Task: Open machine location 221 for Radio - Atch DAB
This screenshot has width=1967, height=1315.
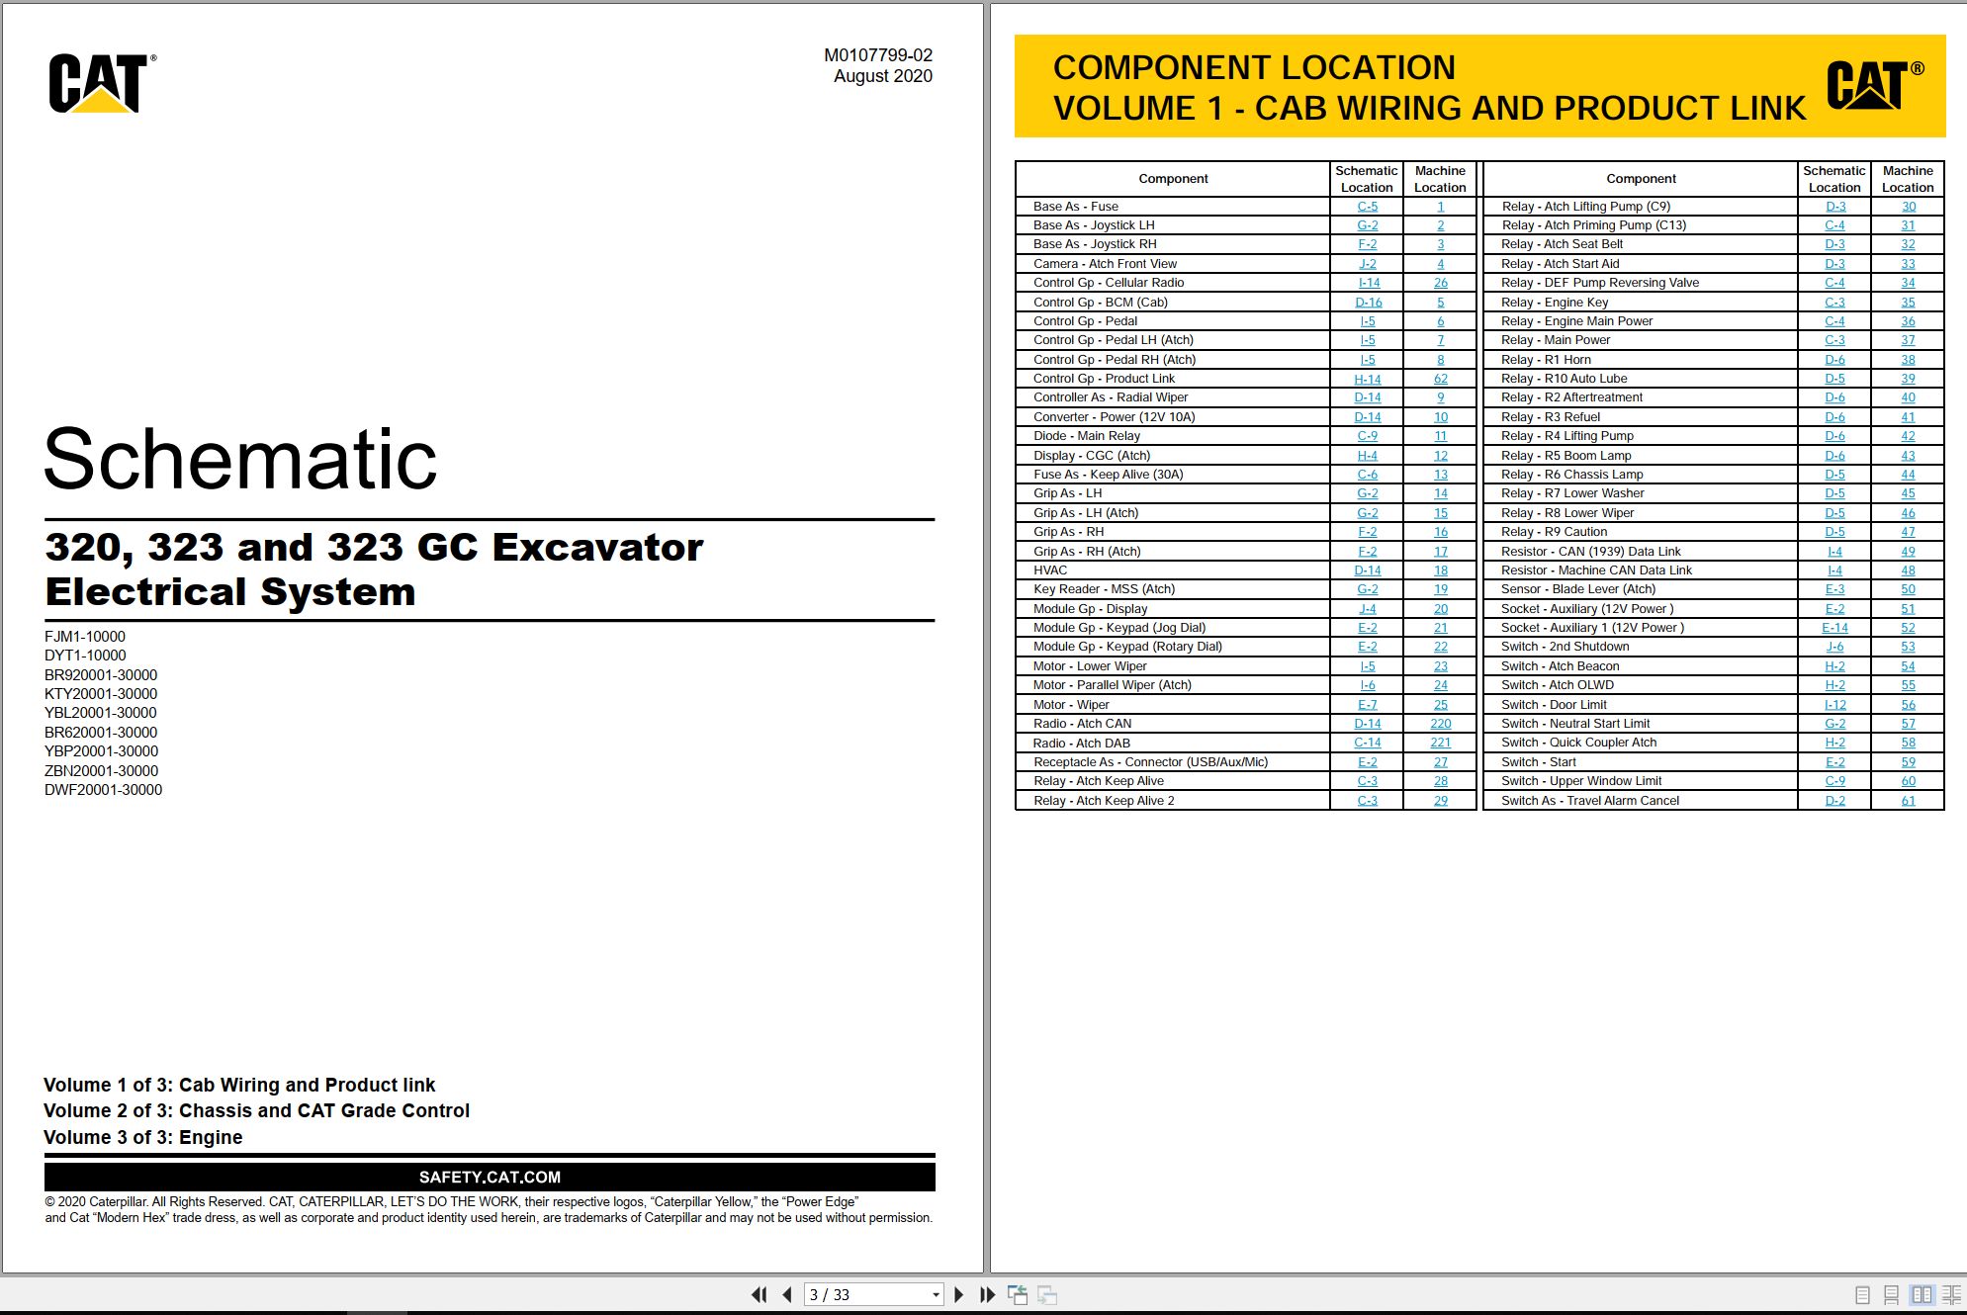Action: pyautogui.click(x=1440, y=743)
